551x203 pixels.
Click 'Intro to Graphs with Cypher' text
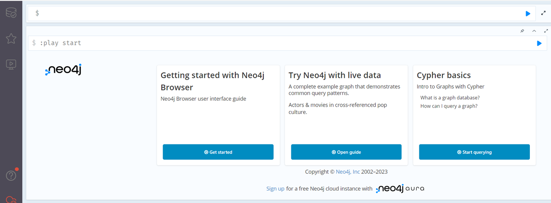pyautogui.click(x=450, y=86)
